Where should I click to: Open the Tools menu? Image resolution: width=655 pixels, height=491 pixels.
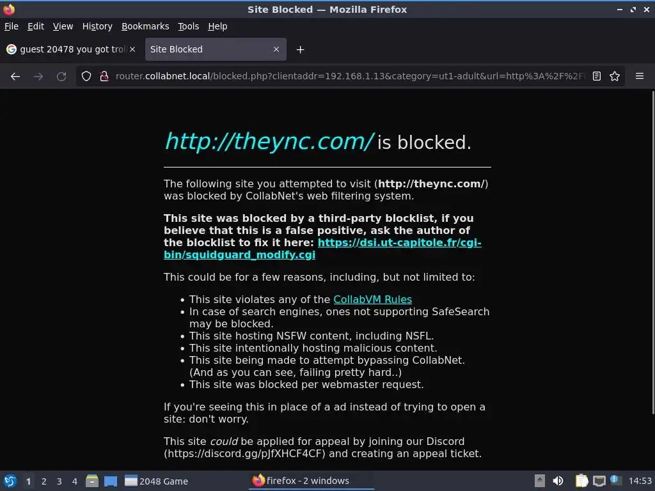pyautogui.click(x=189, y=26)
